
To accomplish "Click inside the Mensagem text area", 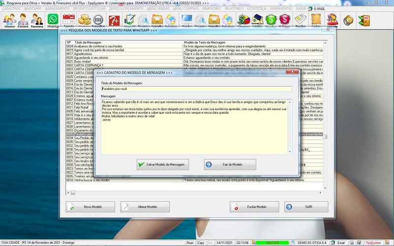I will [194, 127].
